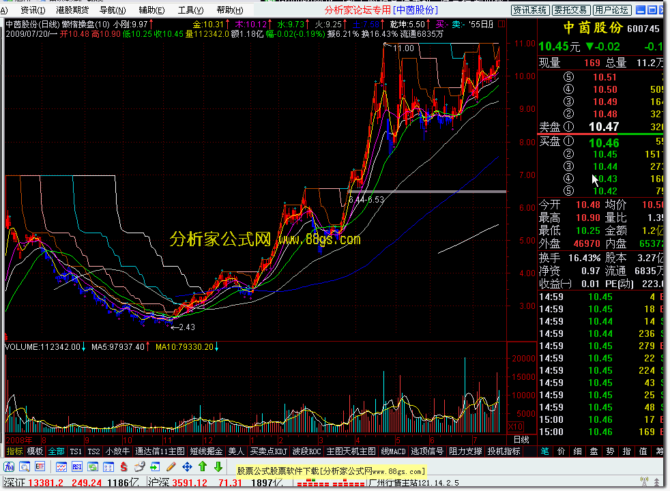
Task: Select the 模板 tab
Action: pyautogui.click(x=35, y=451)
